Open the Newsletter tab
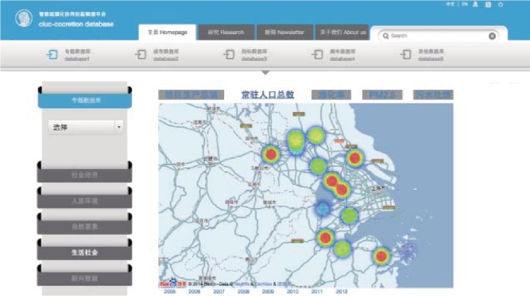530x296 pixels. pyautogui.click(x=284, y=33)
